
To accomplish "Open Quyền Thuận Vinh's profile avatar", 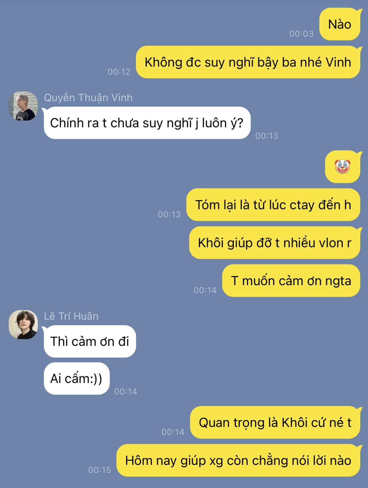I will click(23, 106).
